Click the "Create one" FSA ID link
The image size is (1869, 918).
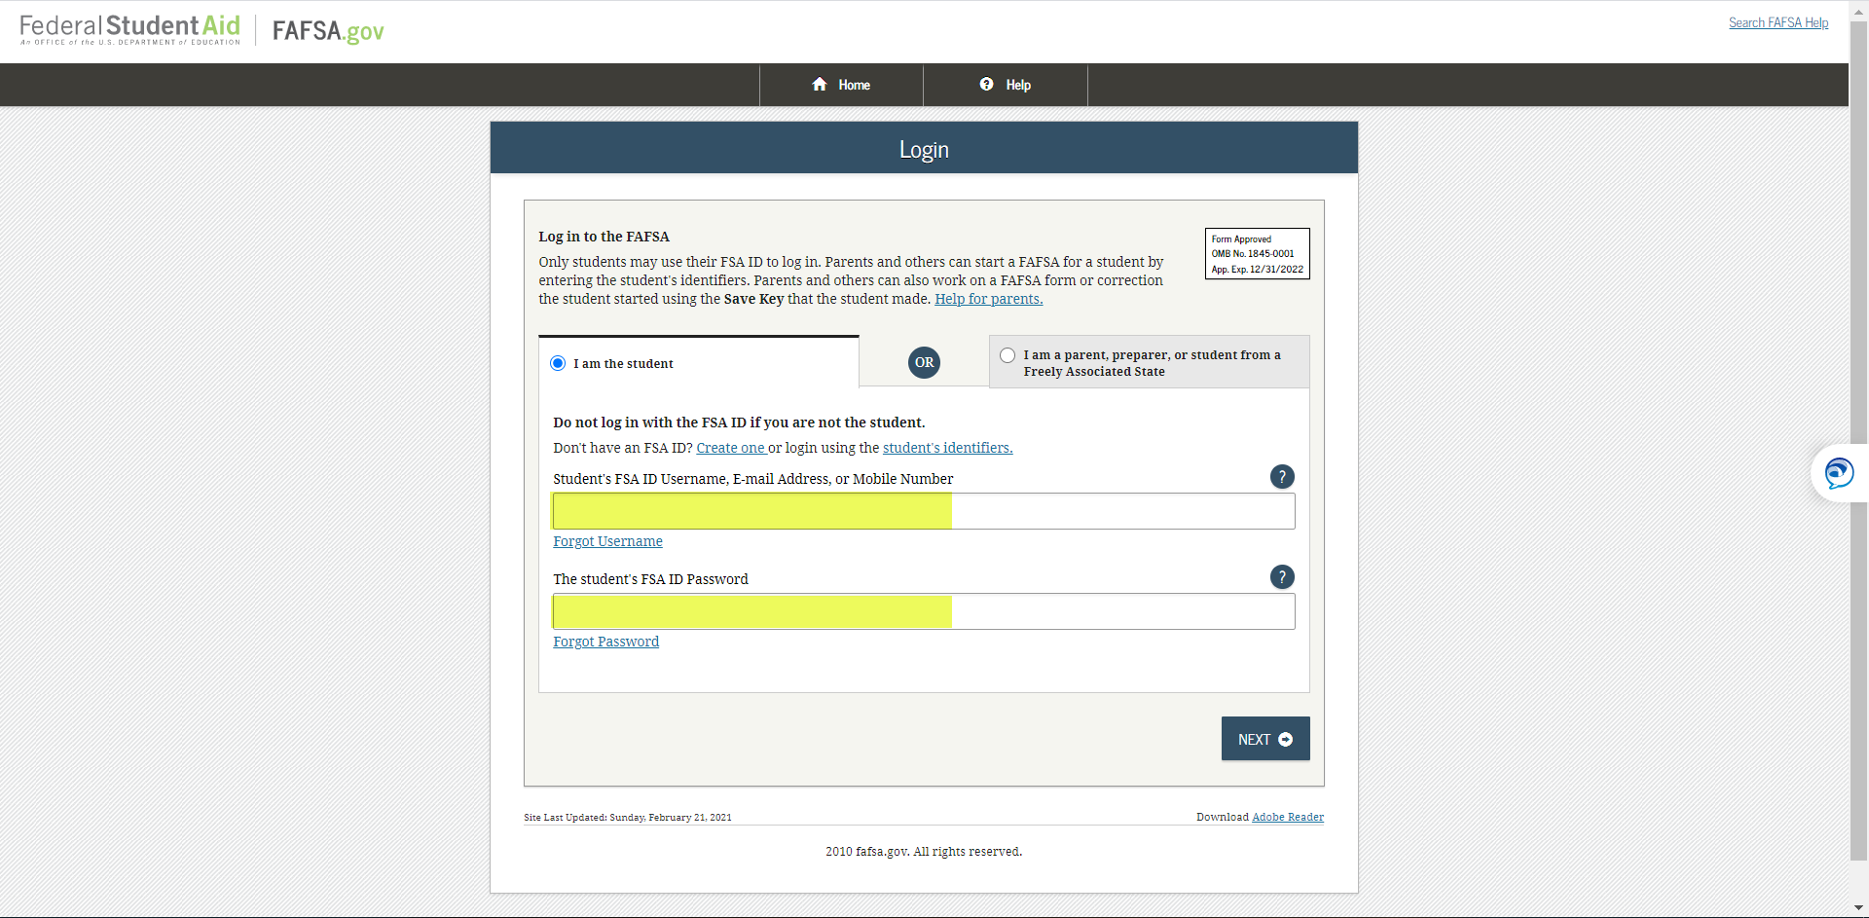tap(731, 448)
